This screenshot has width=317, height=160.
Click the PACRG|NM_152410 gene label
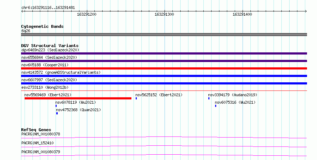(37, 143)
